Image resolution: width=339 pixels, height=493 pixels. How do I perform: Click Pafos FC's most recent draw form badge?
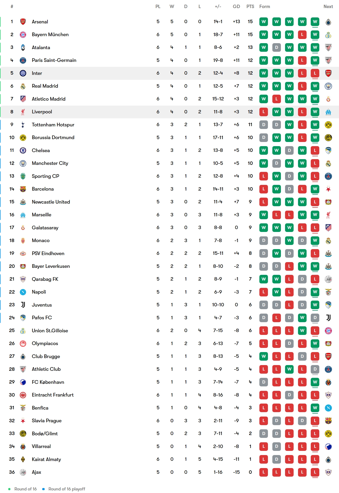pos(315,318)
